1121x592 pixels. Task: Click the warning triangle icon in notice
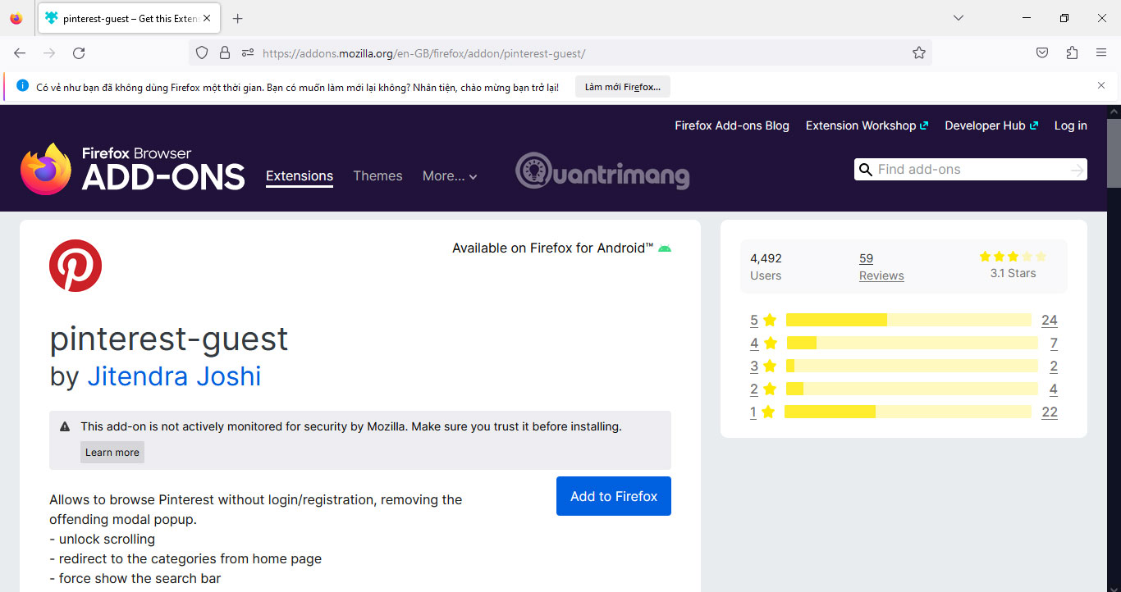click(x=65, y=427)
